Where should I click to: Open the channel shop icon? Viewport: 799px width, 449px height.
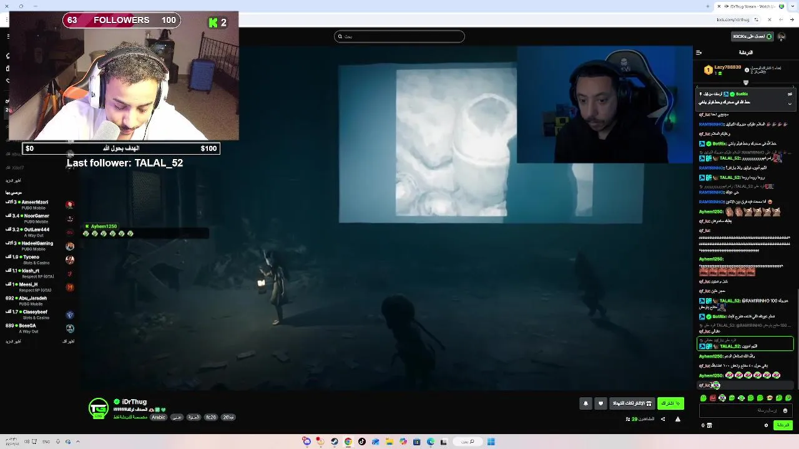[x=709, y=425]
